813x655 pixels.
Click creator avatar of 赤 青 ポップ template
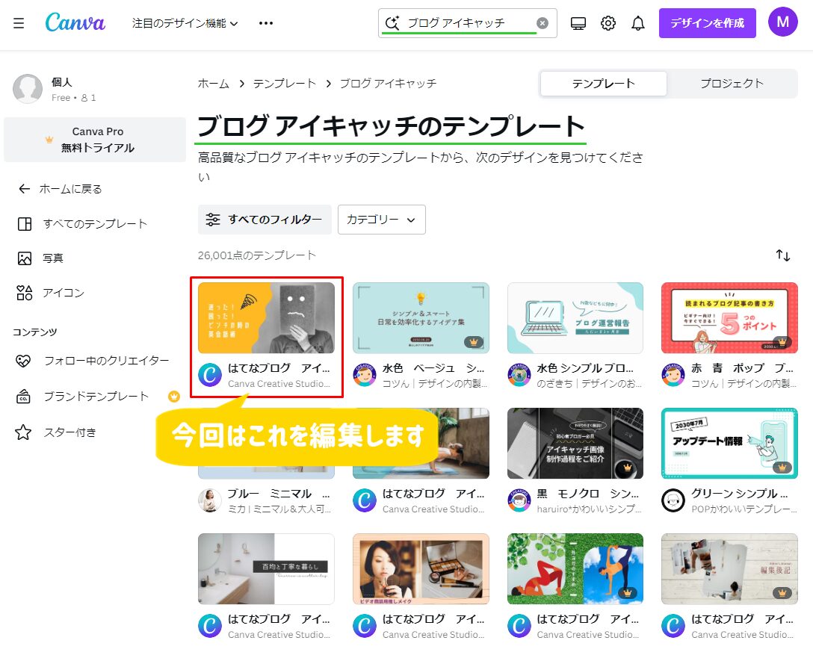pos(673,375)
